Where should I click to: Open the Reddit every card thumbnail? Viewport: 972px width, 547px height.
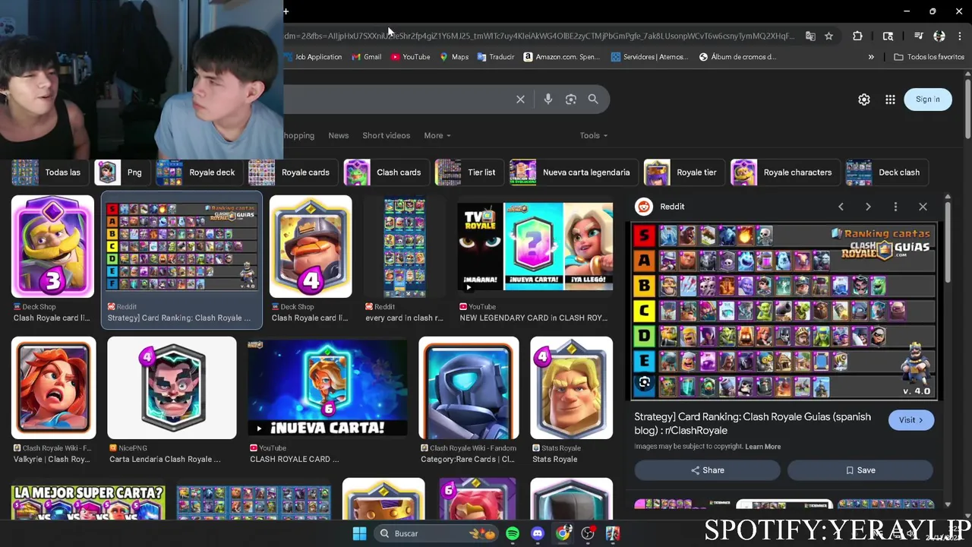click(x=404, y=247)
